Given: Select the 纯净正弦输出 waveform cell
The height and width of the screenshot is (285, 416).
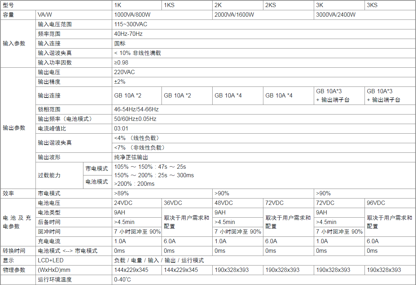Looking at the screenshot, I should coord(131,157).
